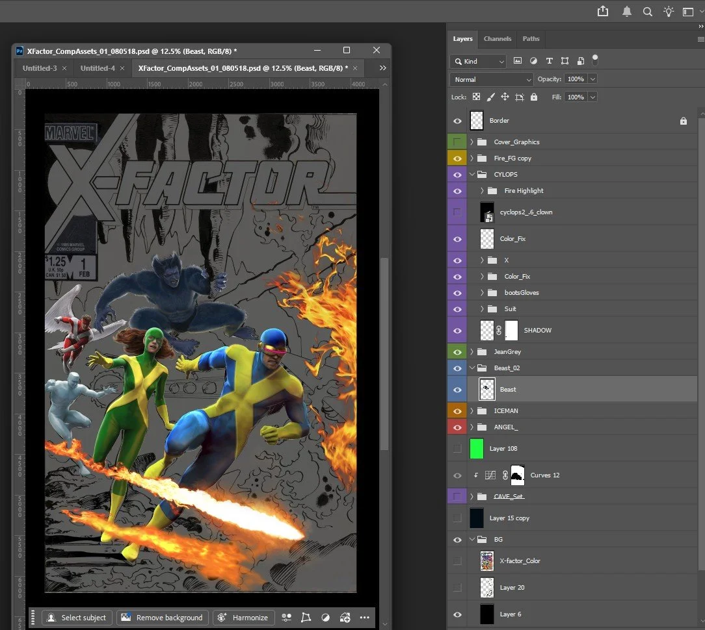Filter layers by type layer icon

(x=549, y=60)
